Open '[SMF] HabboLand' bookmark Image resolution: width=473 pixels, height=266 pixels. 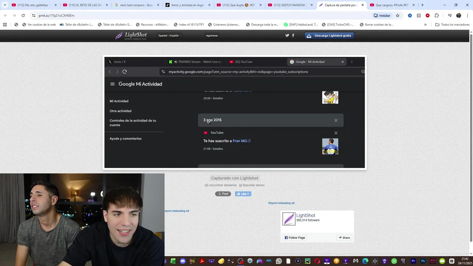(x=300, y=25)
